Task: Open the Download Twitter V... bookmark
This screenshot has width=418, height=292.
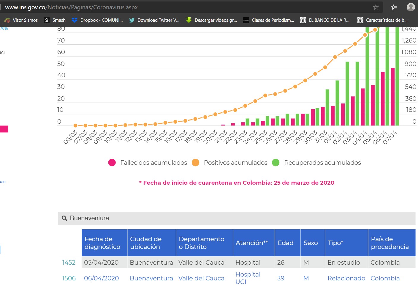Action: [154, 20]
